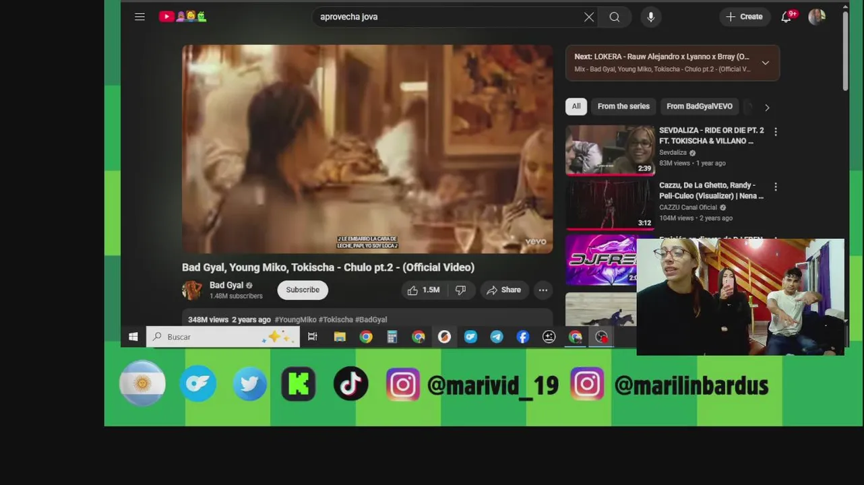Open SEVDALIZA Ride or Die video thumbnail

click(610, 150)
